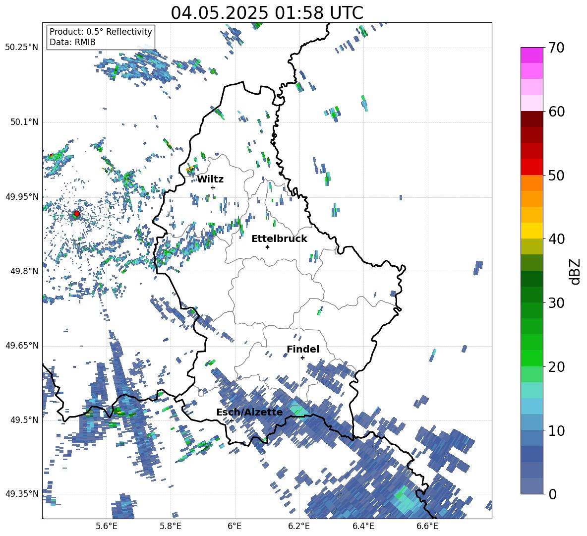Click the colorbar tick label 0
Screen dimensions: 587x536
[552, 494]
